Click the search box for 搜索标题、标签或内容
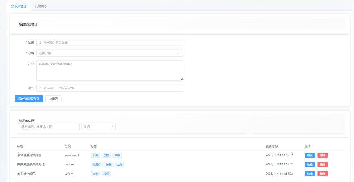Viewport: 354px width, 182px height. pos(49,127)
